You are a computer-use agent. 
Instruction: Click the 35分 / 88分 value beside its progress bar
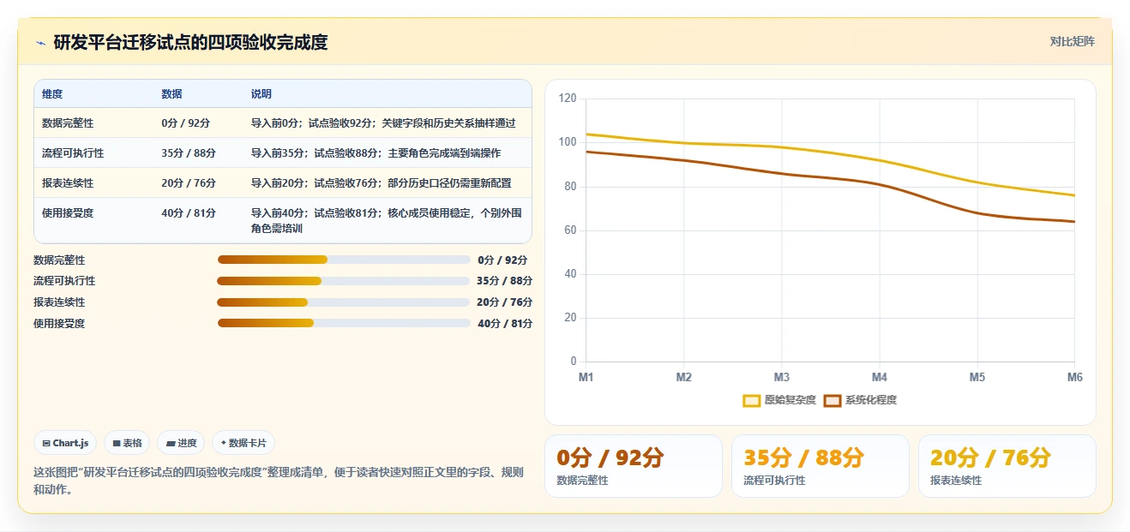coord(504,281)
